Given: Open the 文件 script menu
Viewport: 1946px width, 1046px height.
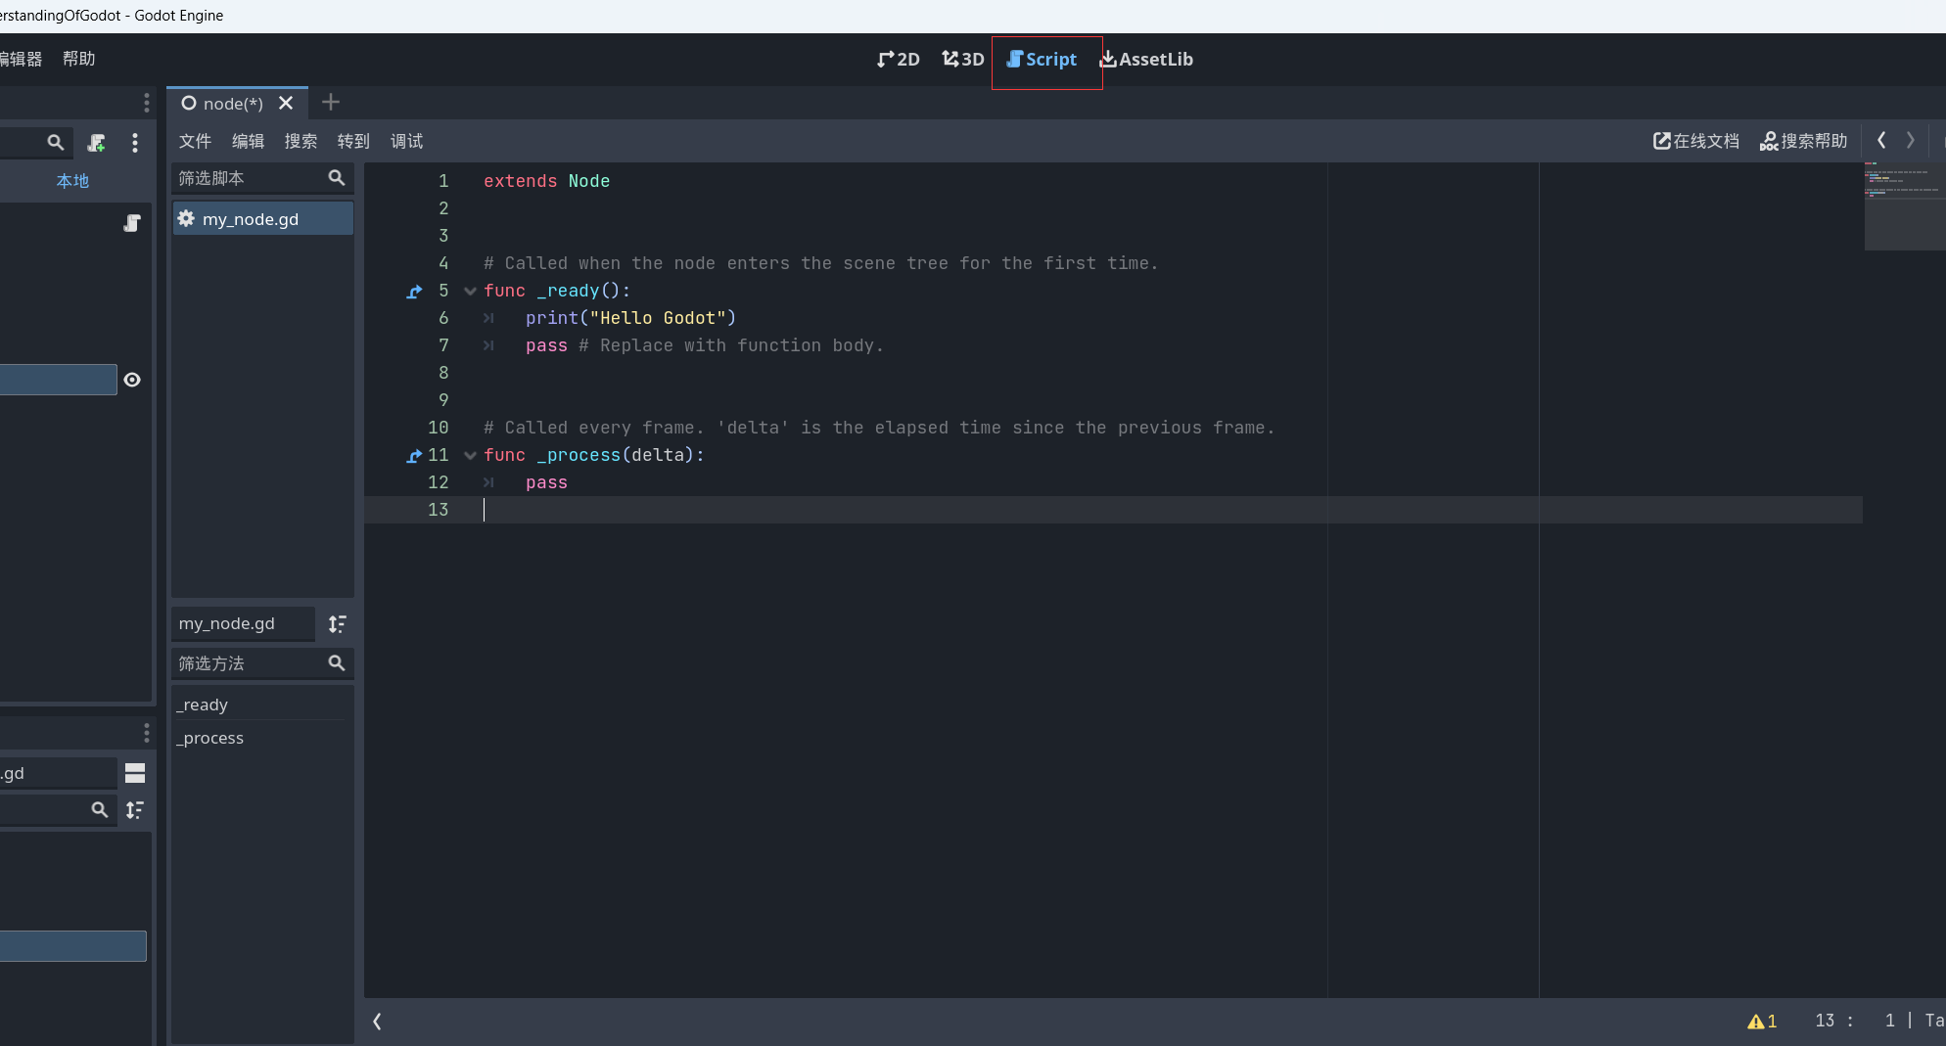Looking at the screenshot, I should tap(195, 141).
